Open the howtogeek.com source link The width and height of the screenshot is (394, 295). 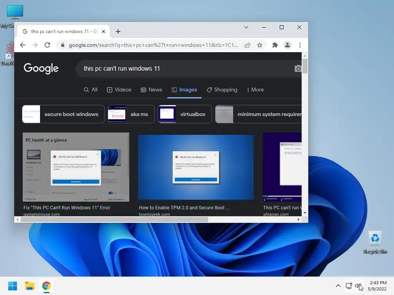[x=154, y=214]
